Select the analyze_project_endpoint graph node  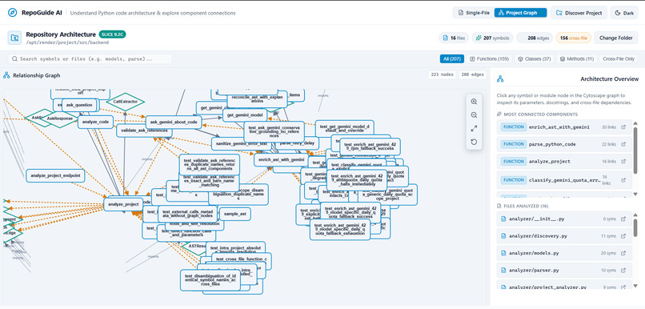[55, 175]
